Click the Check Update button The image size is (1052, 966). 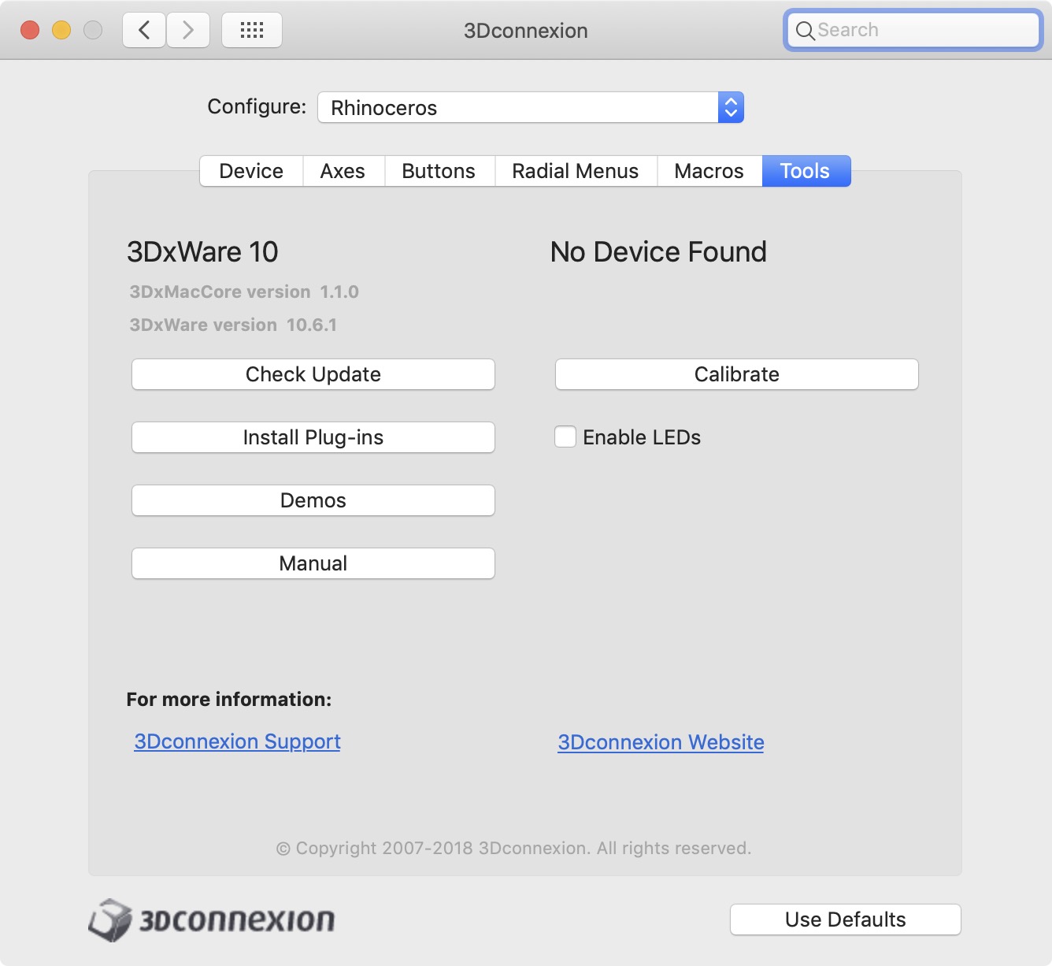313,374
